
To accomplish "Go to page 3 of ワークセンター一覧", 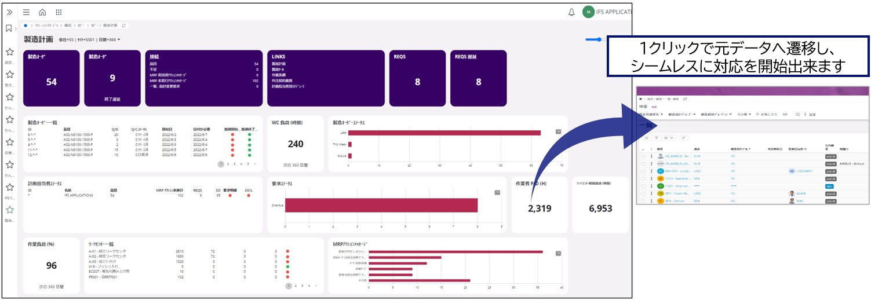I will point(303,286).
